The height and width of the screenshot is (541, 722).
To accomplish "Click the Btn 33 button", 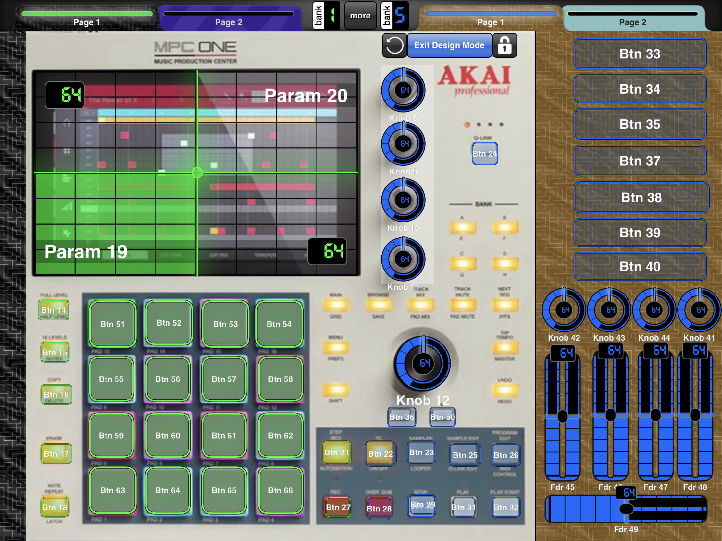I will coord(640,54).
